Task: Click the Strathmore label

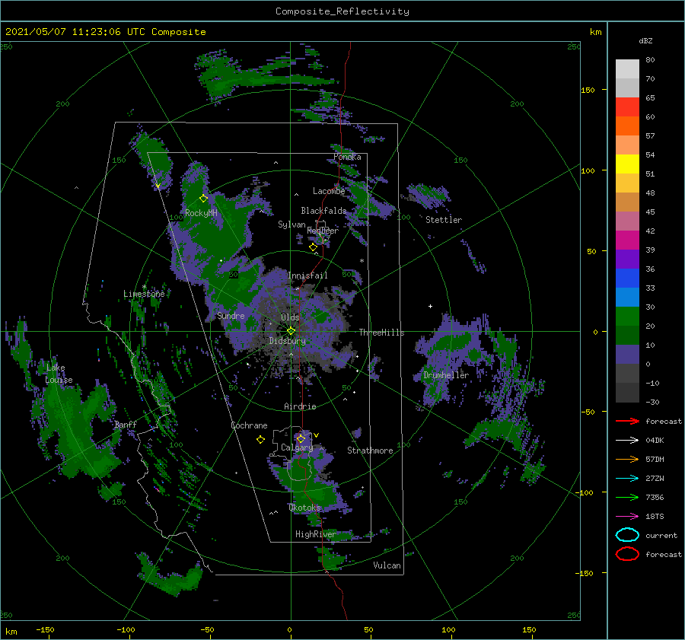Action: tap(370, 451)
